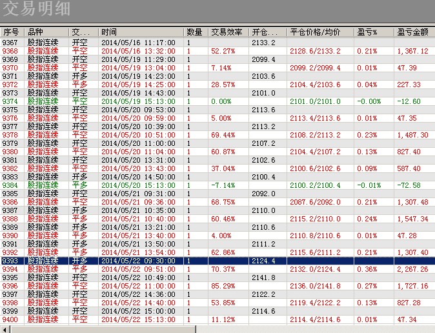Screen dimensions: 435x333
Task: Sort by the 数量 column header
Action: pos(196,32)
